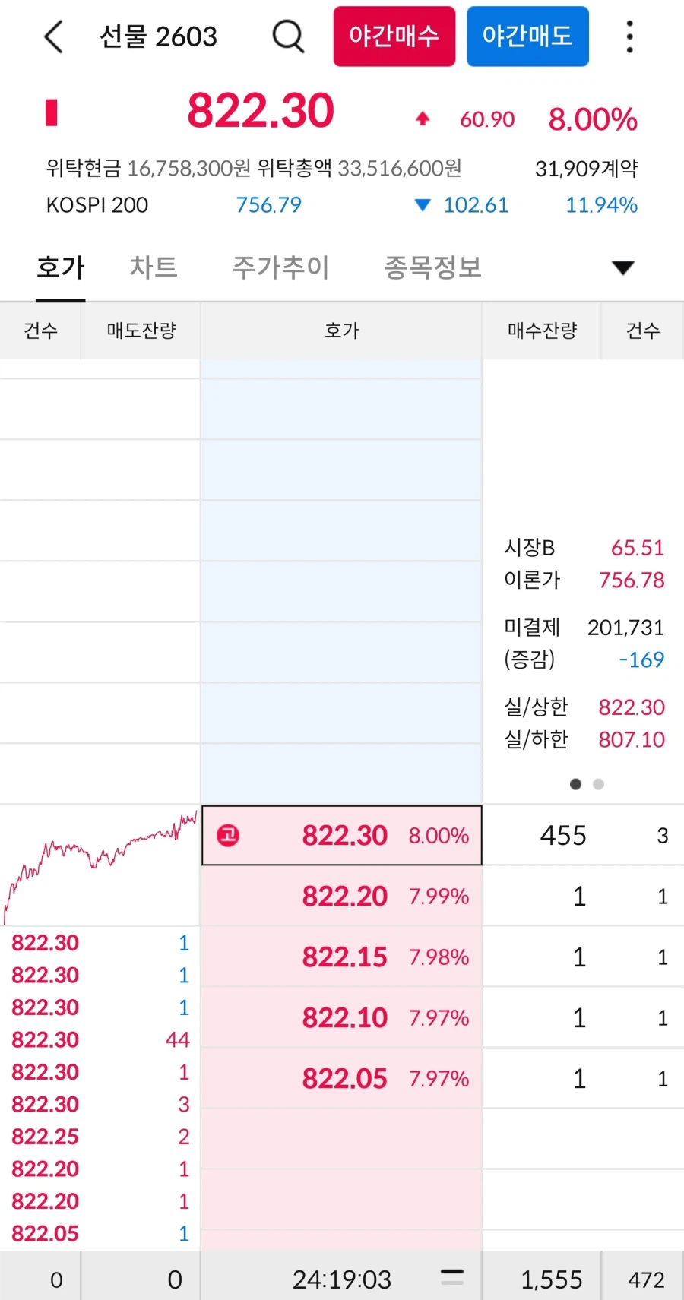Open the 종목정보 tab
The width and height of the screenshot is (684, 1300).
[432, 267]
